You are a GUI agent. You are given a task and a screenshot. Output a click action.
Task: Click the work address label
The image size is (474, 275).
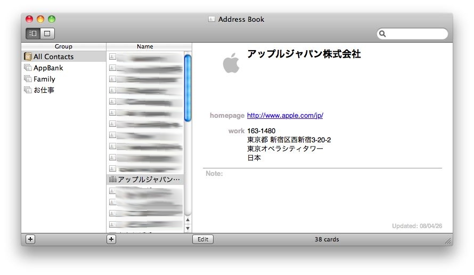click(x=236, y=131)
